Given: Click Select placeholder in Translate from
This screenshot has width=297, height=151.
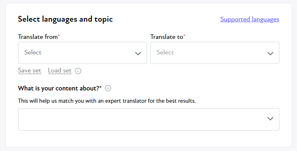Looking at the screenshot, I should pos(33,52).
